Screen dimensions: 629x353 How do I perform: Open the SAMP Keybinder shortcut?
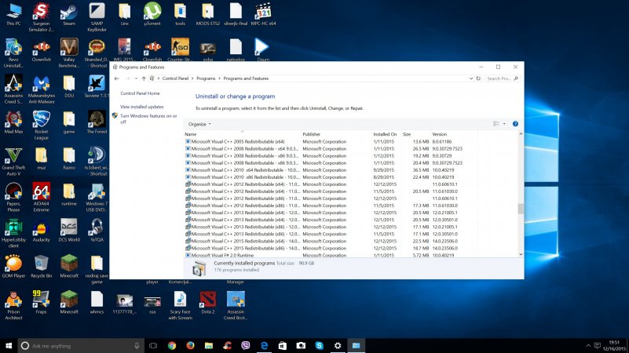click(x=97, y=16)
